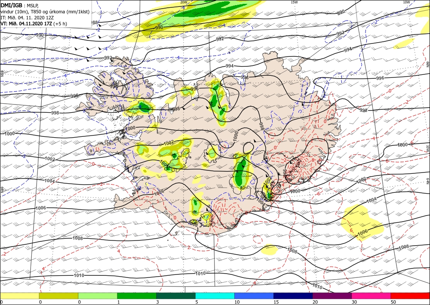Click the legend scale value "20"
430x305 pixels.
coord(315,302)
